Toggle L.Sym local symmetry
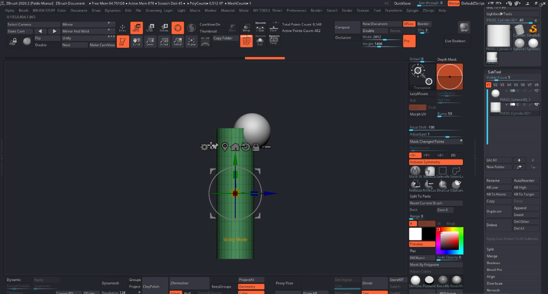The width and height of the screenshot is (548, 294). tap(260, 27)
